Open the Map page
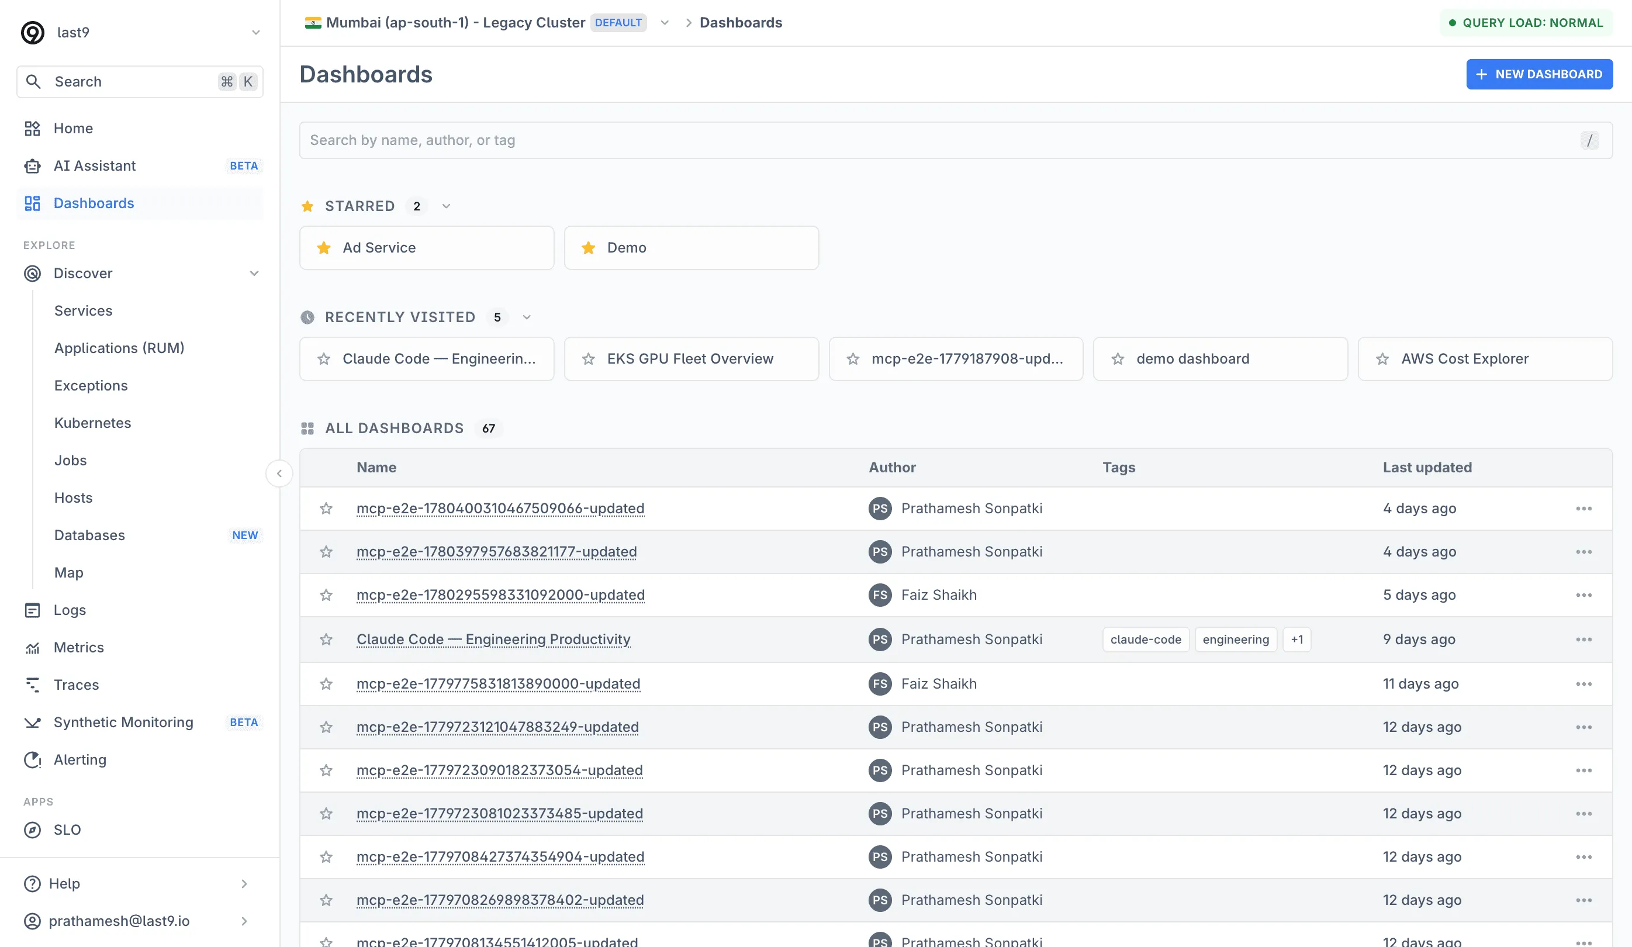 pyautogui.click(x=68, y=573)
